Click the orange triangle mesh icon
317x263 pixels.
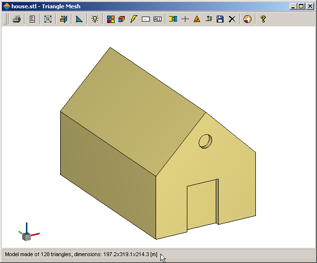pyautogui.click(x=197, y=19)
